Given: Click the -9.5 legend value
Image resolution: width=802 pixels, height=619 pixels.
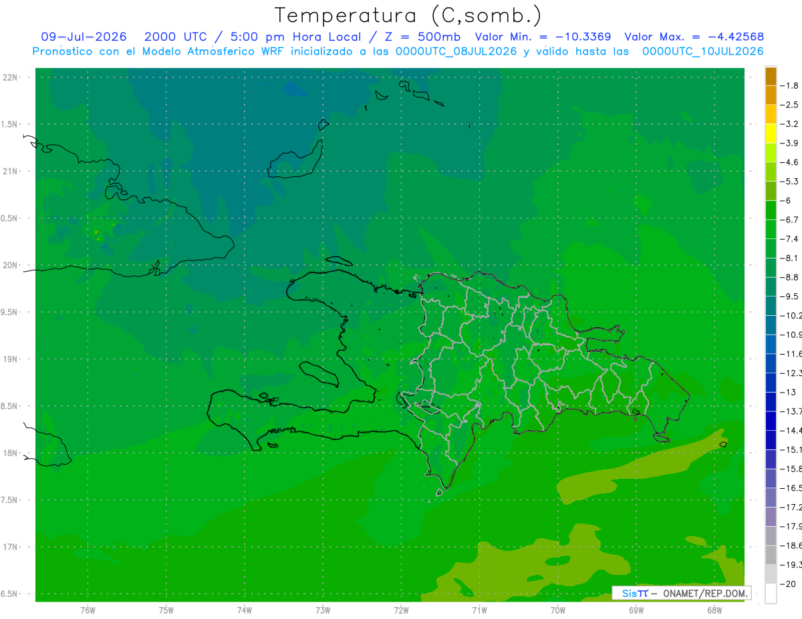Looking at the screenshot, I should pos(789,296).
